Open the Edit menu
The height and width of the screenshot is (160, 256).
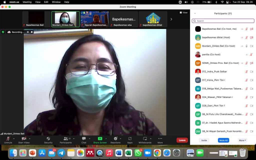click(46, 2)
